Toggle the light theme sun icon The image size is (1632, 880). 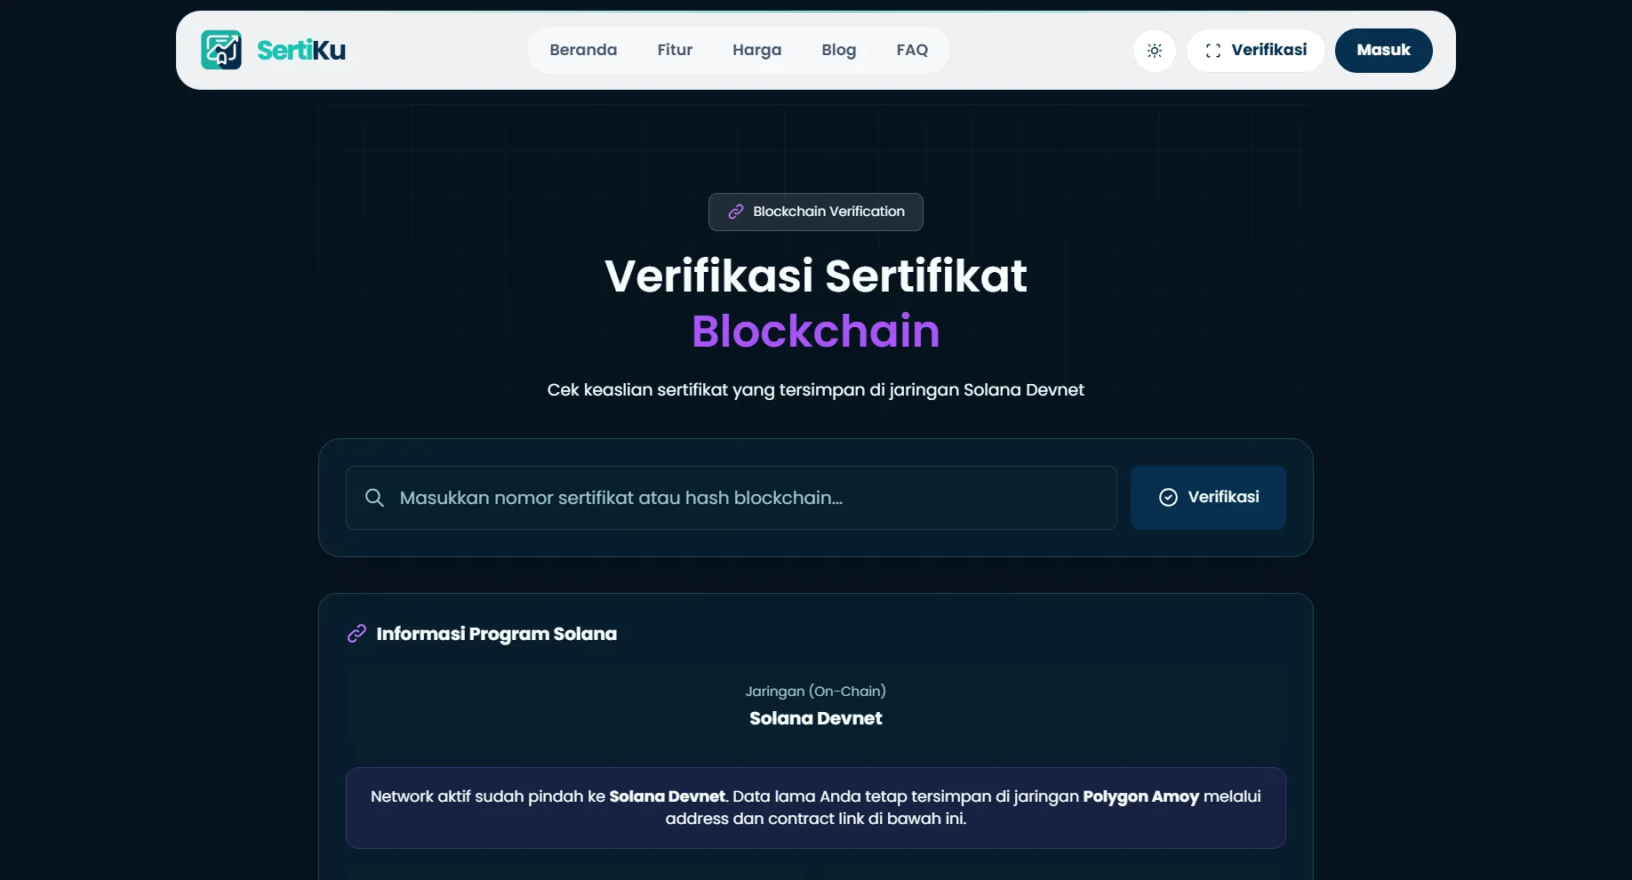1155,51
